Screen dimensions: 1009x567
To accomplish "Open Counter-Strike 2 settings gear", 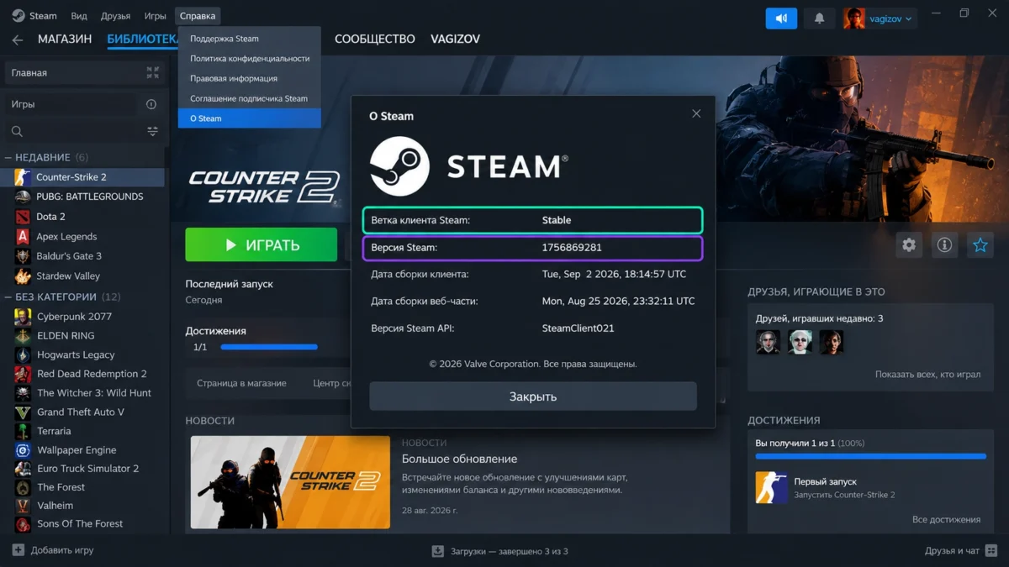I will coord(909,245).
